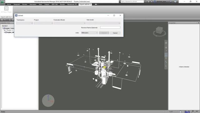Viewport: 200px width, 113px height.
Task: Click the greyed Upload button in dialog
Action: (104, 33)
